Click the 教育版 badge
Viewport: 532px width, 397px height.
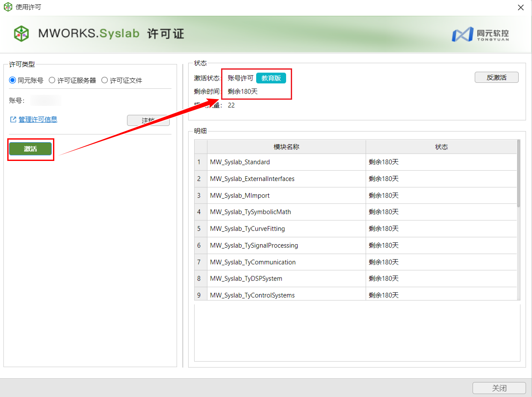click(x=271, y=78)
